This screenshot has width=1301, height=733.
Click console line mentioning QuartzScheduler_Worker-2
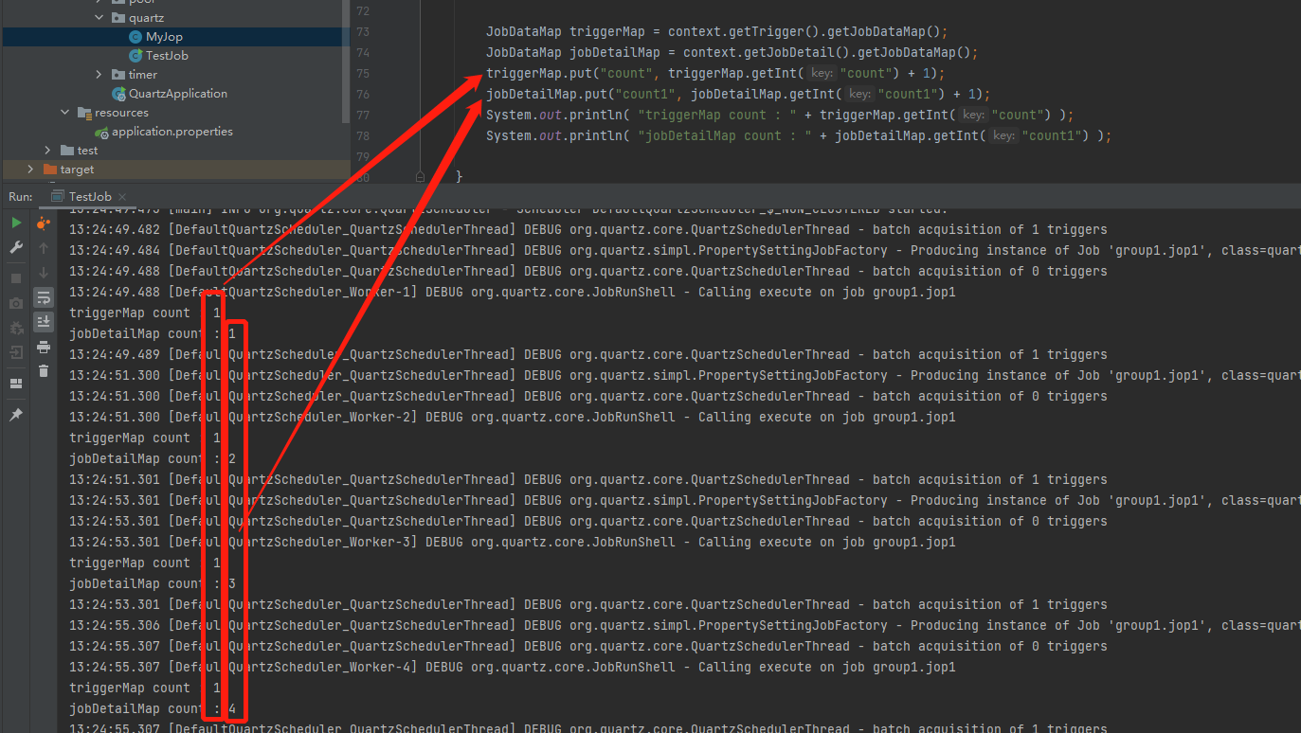click(x=513, y=417)
